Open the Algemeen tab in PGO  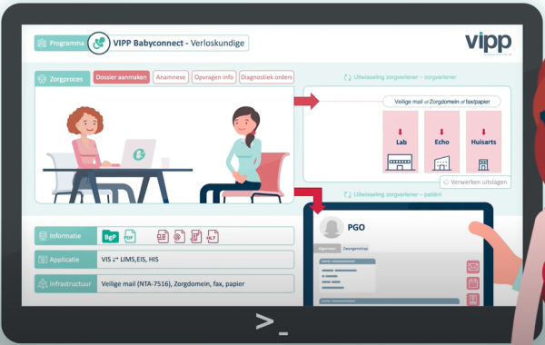coord(327,249)
